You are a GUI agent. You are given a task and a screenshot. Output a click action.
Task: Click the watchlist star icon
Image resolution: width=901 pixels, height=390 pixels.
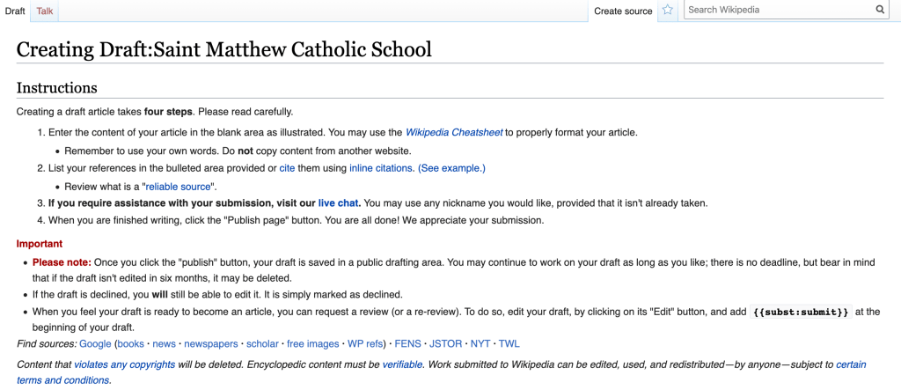pyautogui.click(x=668, y=11)
